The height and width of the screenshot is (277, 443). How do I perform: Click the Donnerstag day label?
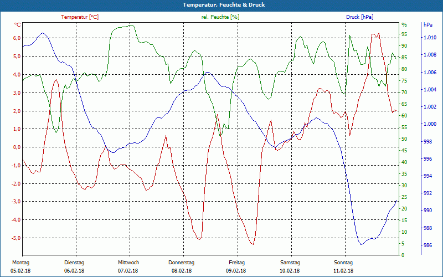pos(182,263)
